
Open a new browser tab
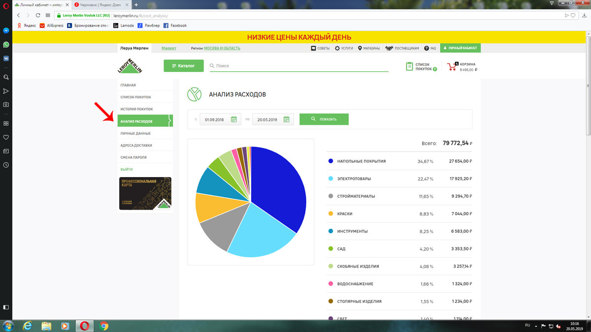coord(136,4)
